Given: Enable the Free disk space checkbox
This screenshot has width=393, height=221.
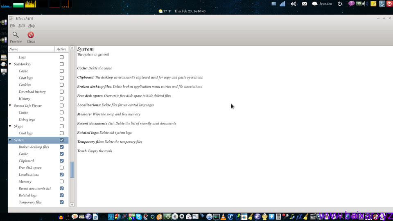Looking at the screenshot, I should [62, 168].
